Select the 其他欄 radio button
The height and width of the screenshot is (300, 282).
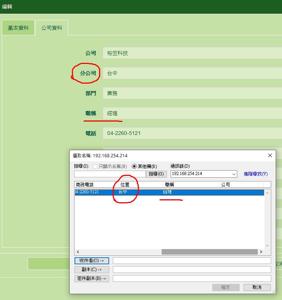[x=134, y=166]
